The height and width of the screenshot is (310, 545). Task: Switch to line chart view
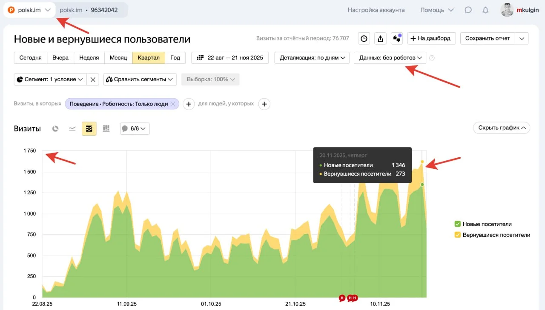[x=72, y=128]
